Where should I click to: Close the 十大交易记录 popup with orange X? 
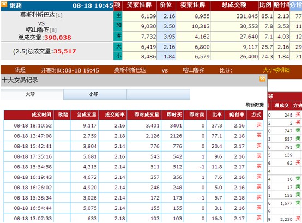click(262, 79)
